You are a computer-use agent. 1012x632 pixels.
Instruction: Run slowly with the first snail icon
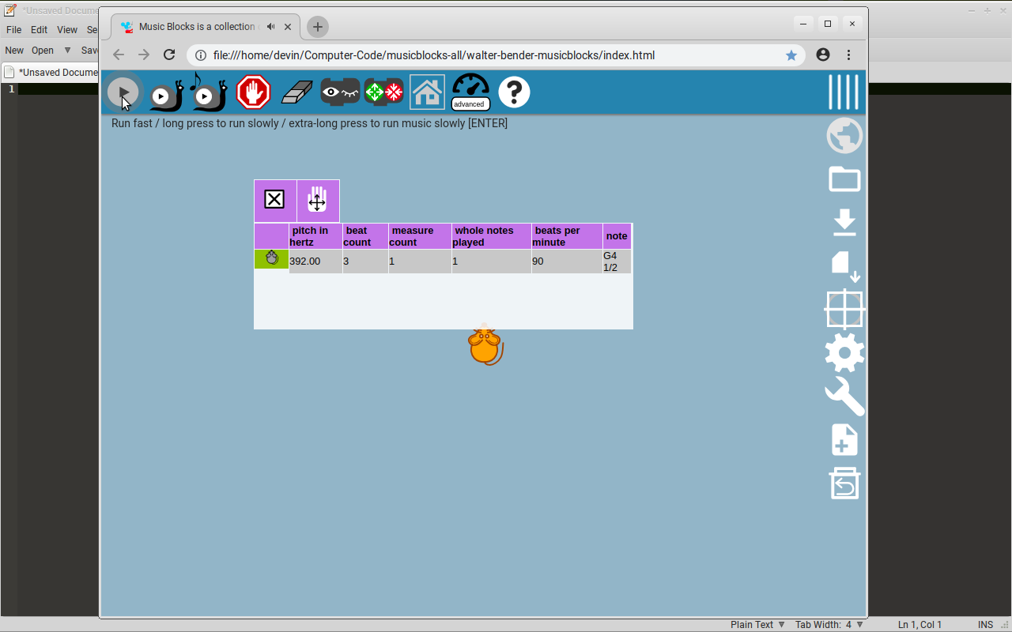(166, 94)
